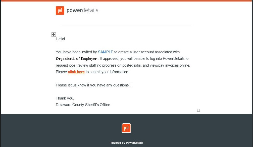Follow the orange click here link

pyautogui.click(x=76, y=72)
